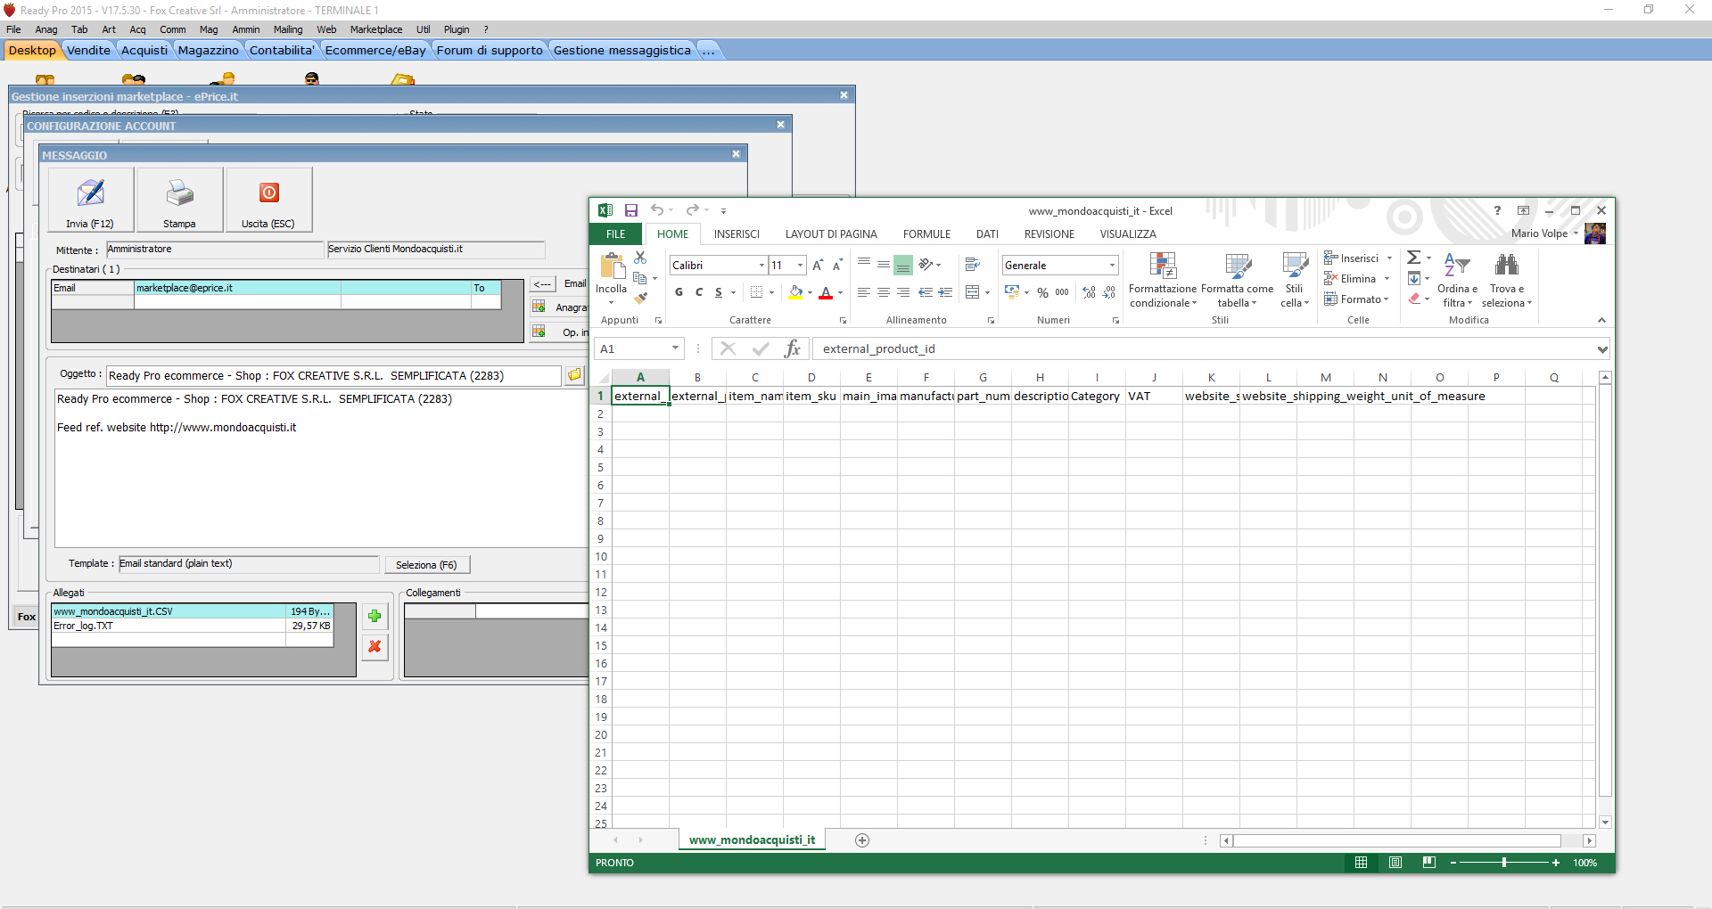Toggle wrap text in cell
The height and width of the screenshot is (909, 1712).
pyautogui.click(x=973, y=265)
